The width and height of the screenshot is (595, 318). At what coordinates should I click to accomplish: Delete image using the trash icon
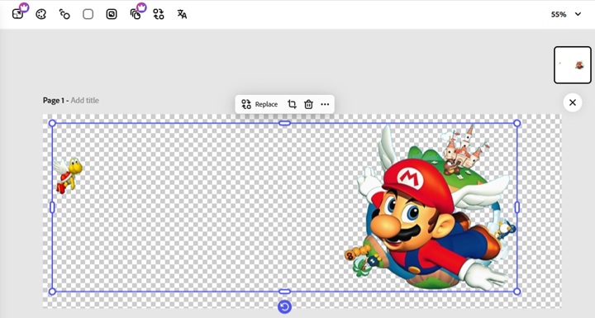308,104
